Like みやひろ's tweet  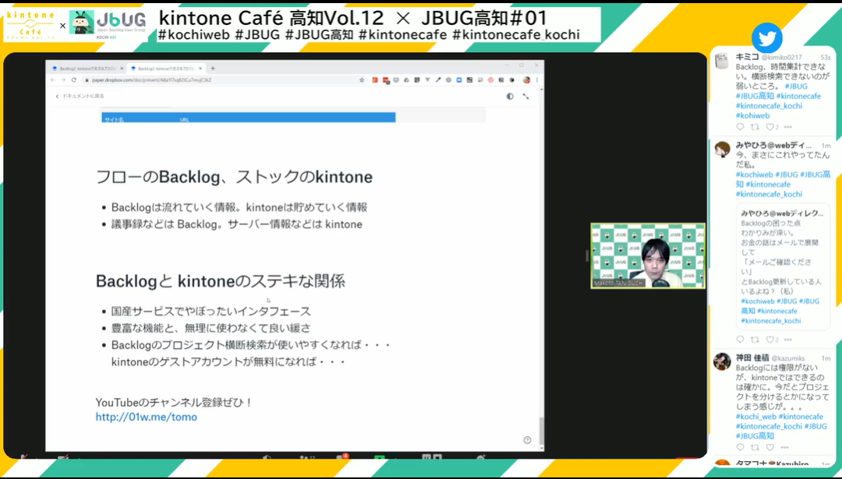[769, 340]
